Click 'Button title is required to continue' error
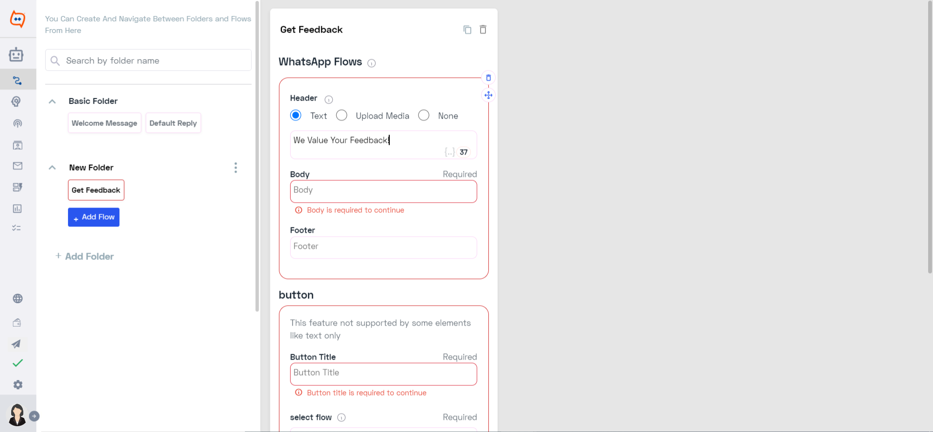The width and height of the screenshot is (933, 432). 366,393
